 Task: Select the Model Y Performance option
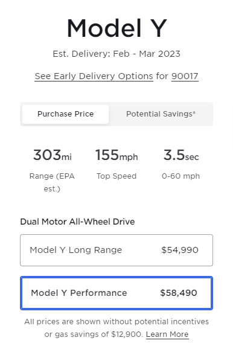pos(116,293)
